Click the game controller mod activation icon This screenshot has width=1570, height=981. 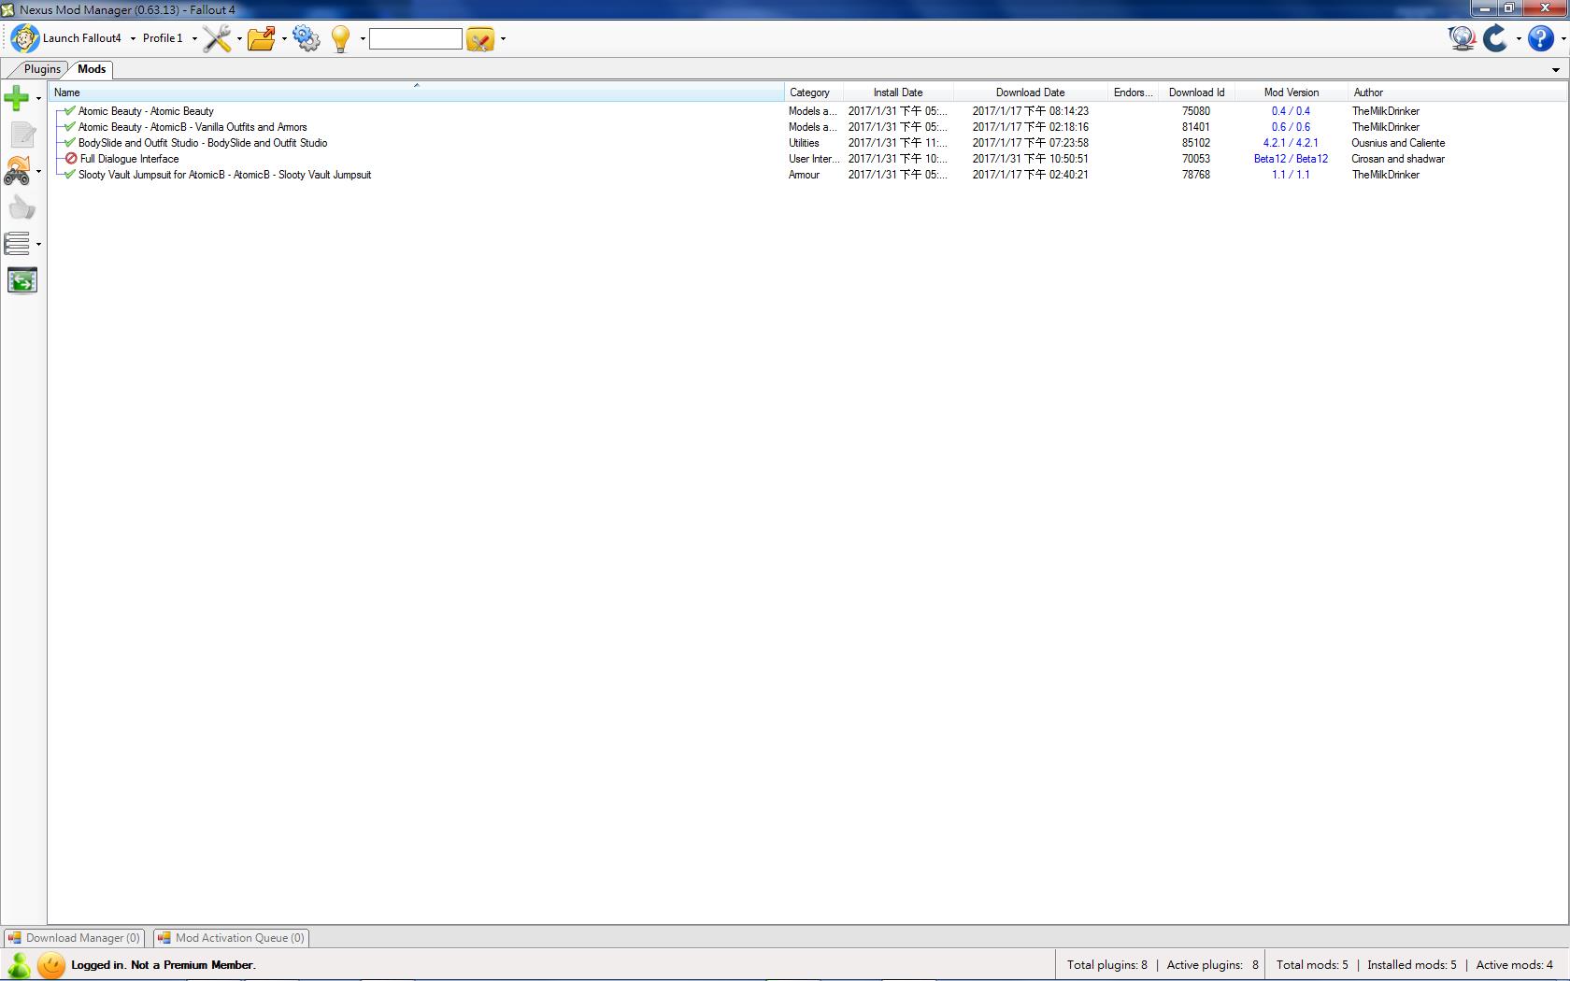click(17, 171)
